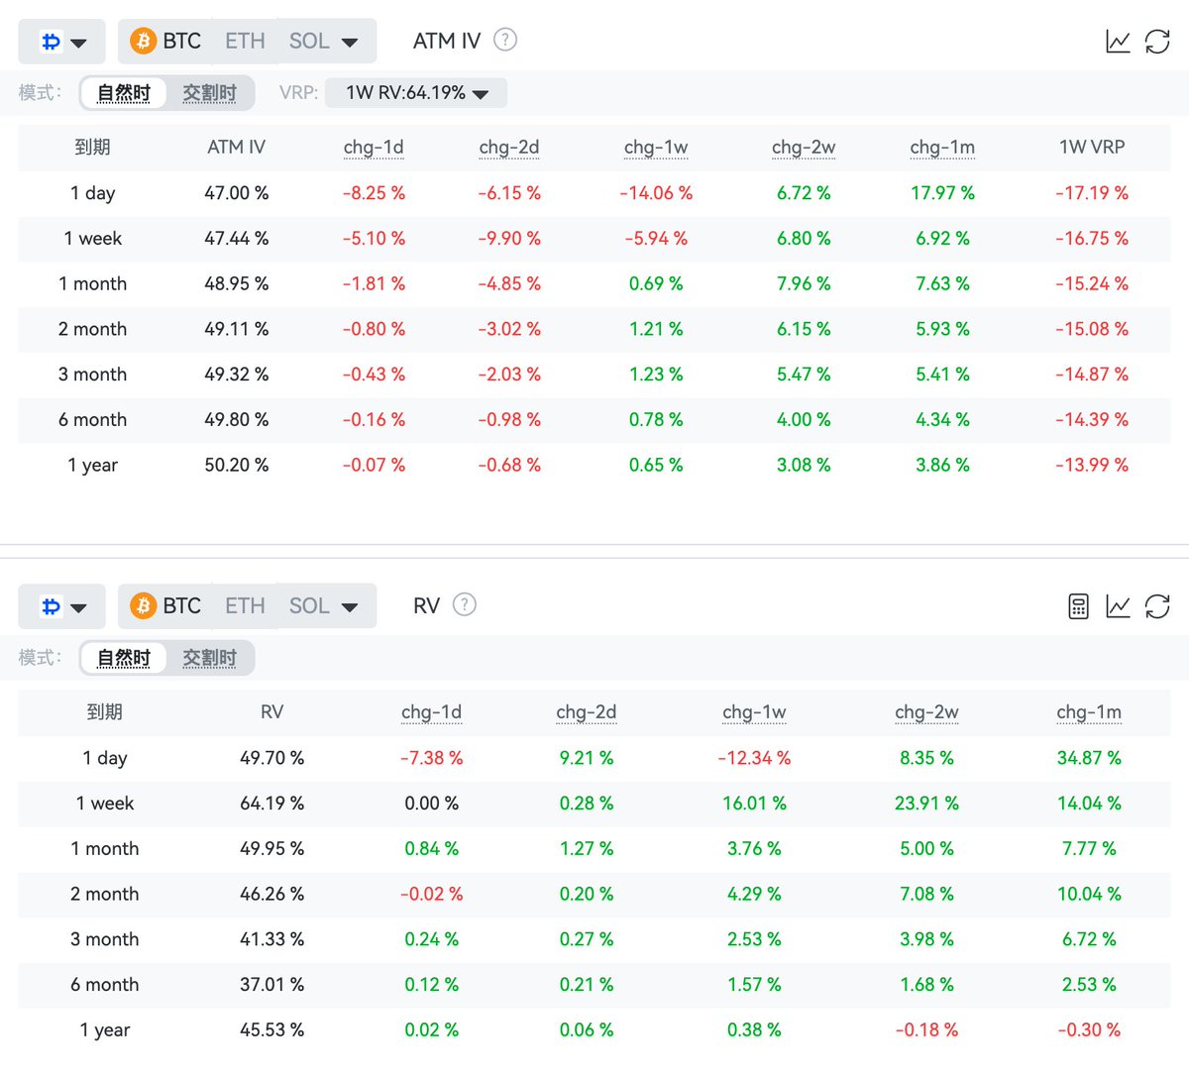Click the 64.19 % RV value
1189x1077 pixels.
[x=271, y=804]
